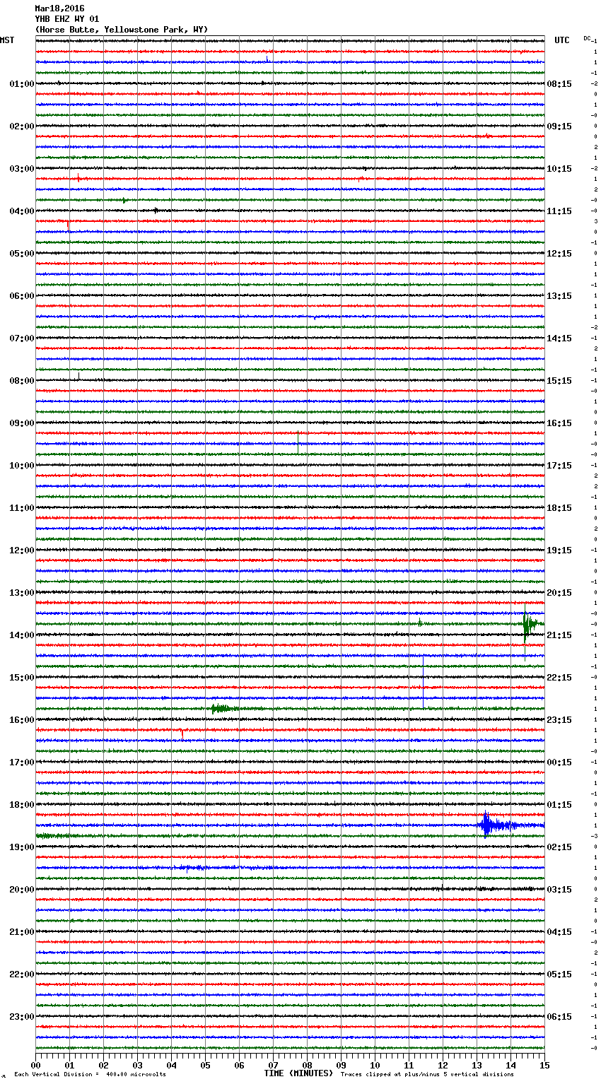Click the 02:00 MST time label
Image resolution: width=601 pixels, height=1084 pixels.
click(x=22, y=126)
